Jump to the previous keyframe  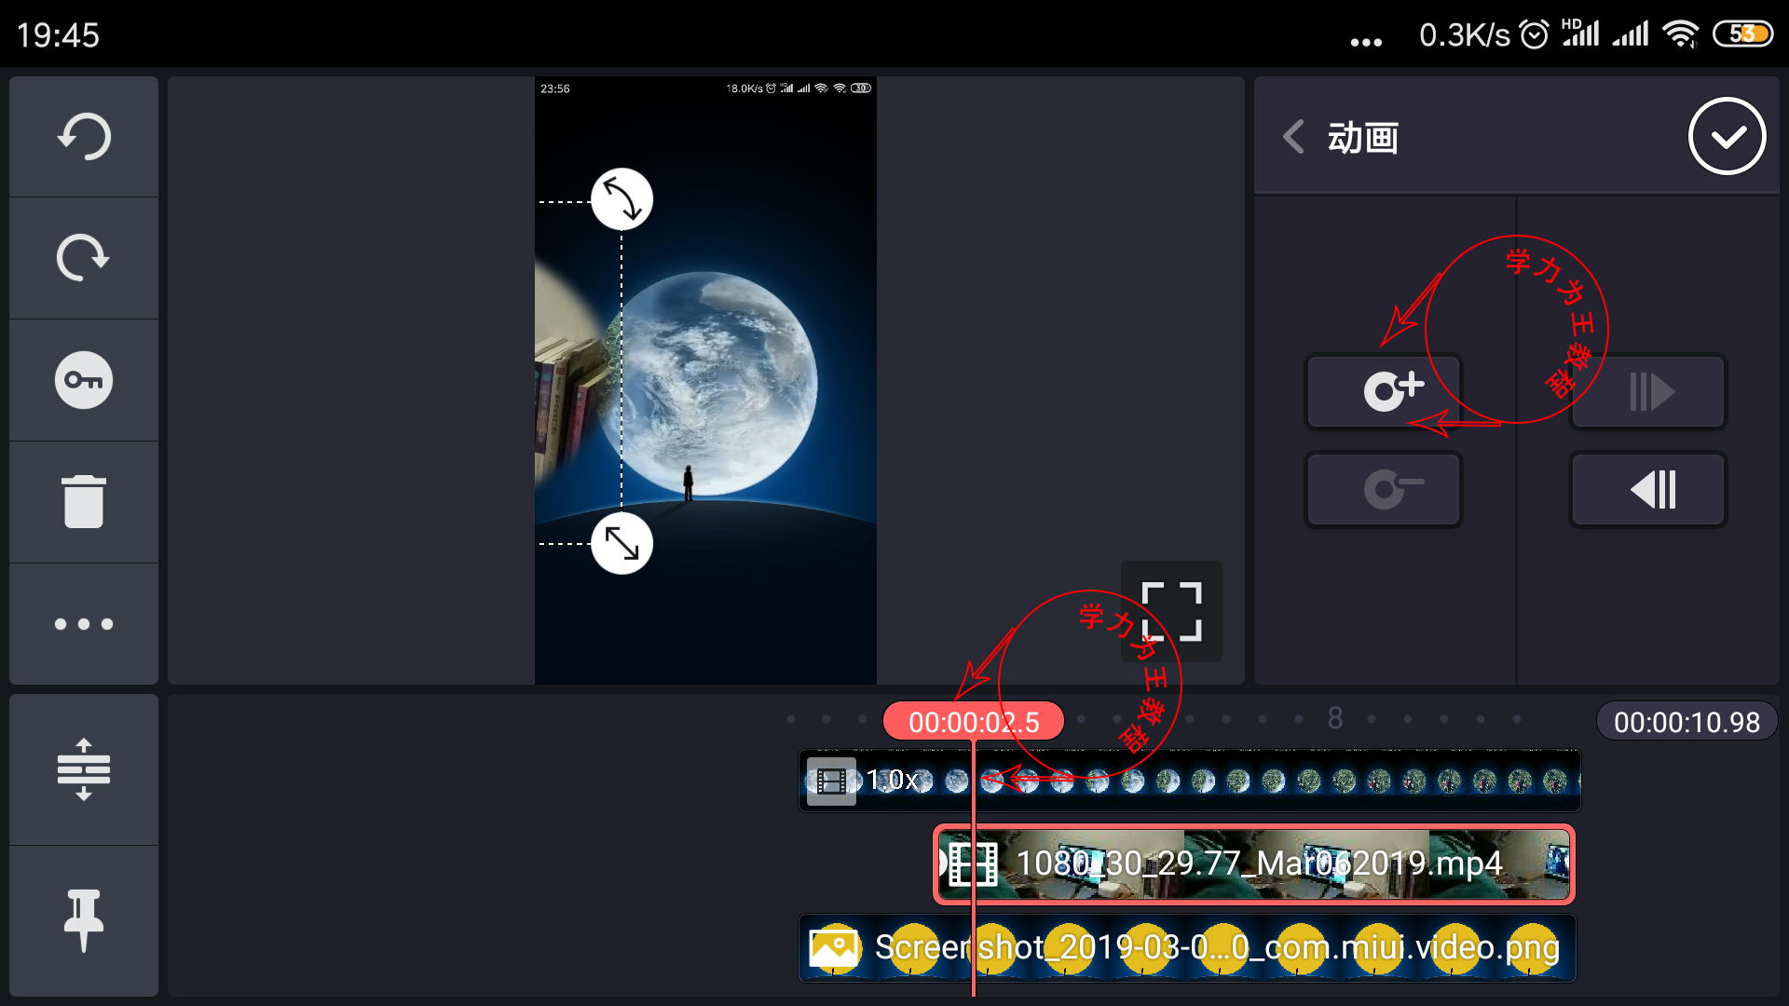1647,489
